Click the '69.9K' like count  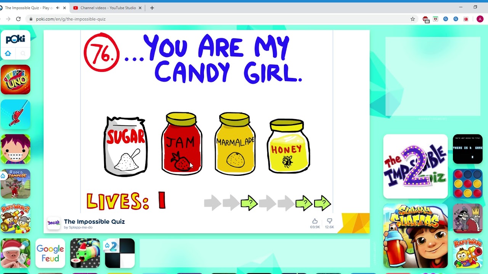315,227
